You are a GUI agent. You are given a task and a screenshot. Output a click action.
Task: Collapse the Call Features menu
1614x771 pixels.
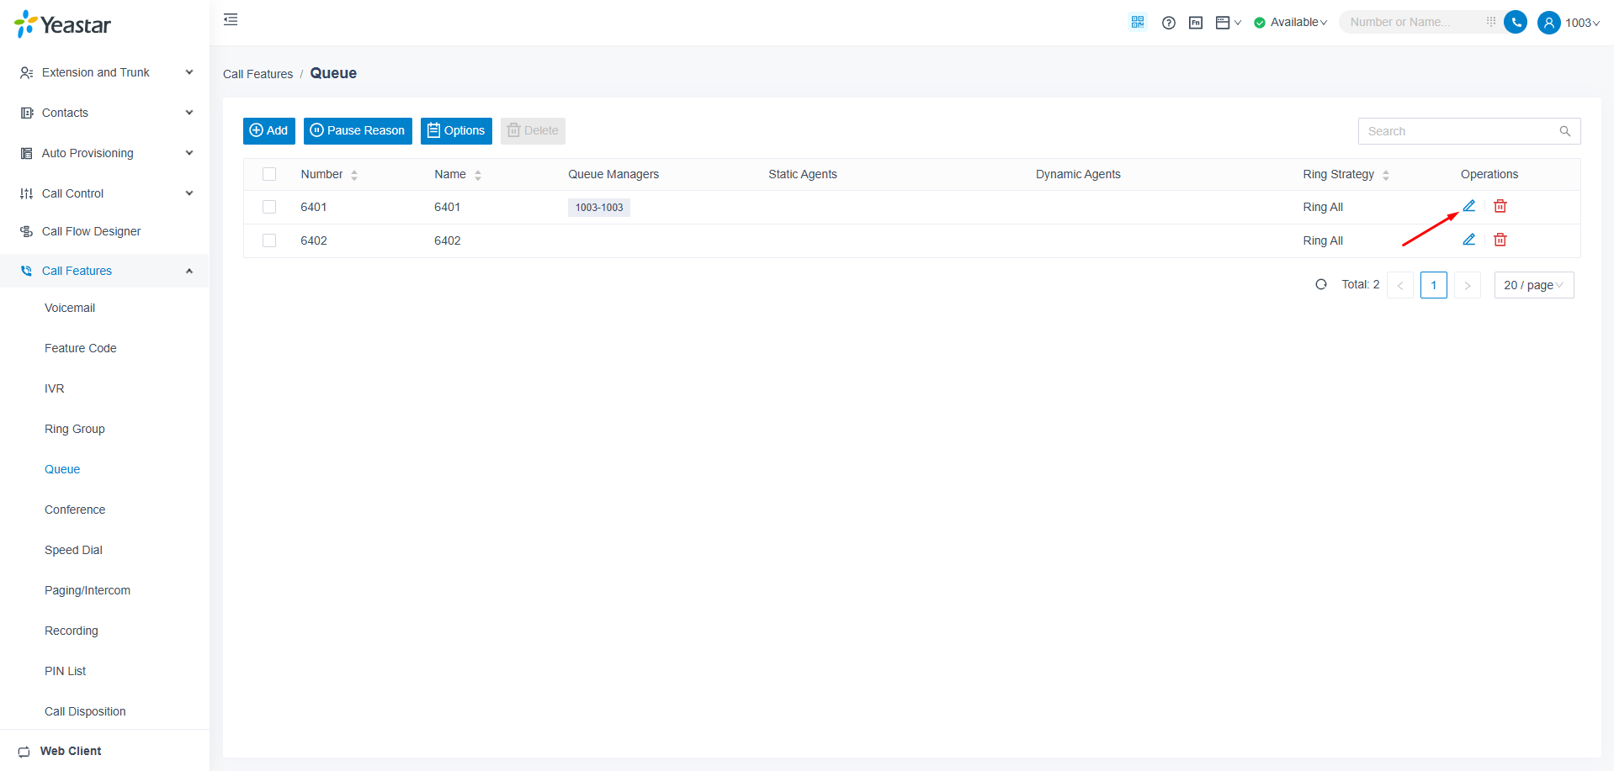pos(105,271)
